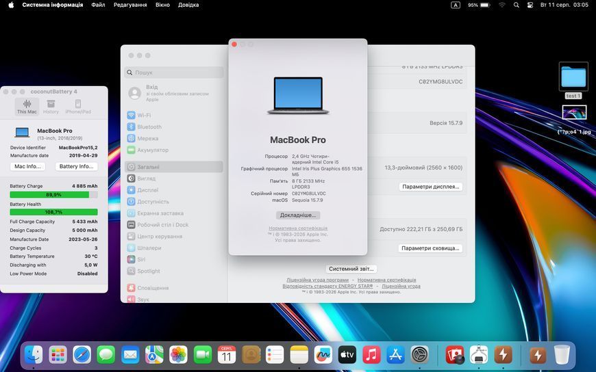Switch to This Mac tab in coconutBattery
Screen dimensions: 596x372
[x=27, y=106]
